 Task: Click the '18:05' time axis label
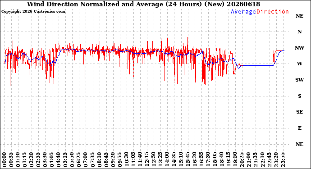(x=215, y=160)
